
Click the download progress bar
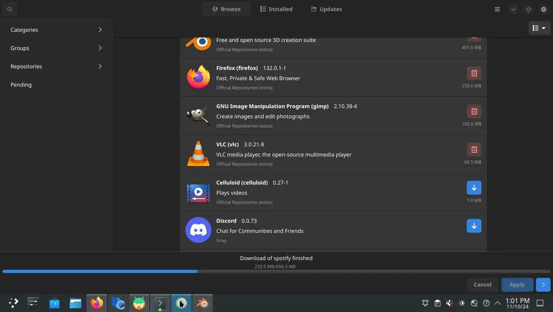(276, 271)
